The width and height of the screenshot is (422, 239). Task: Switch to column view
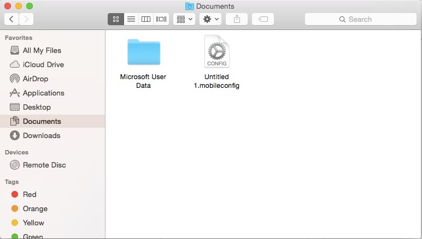pos(146,19)
